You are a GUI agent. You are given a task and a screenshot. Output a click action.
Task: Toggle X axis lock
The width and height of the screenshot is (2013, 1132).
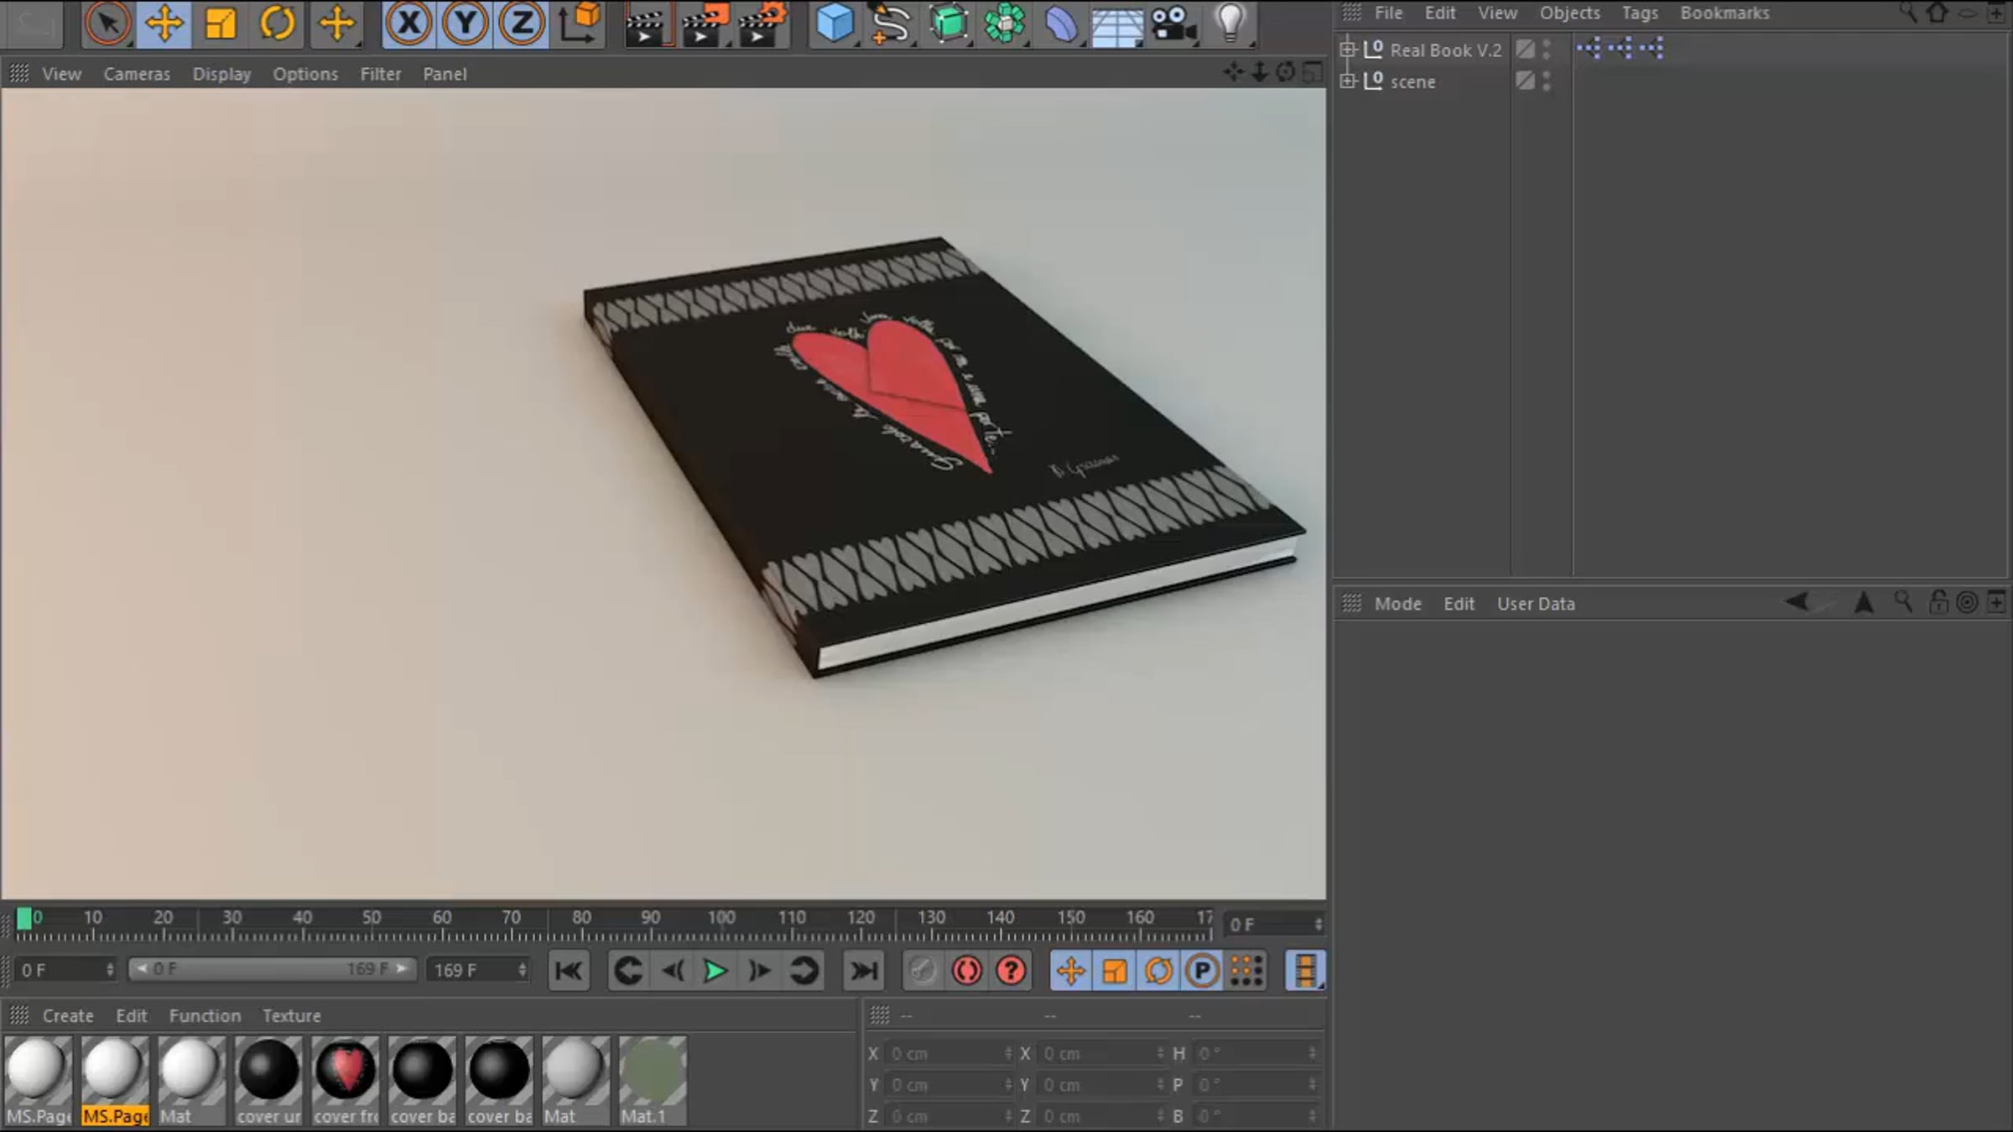408,23
